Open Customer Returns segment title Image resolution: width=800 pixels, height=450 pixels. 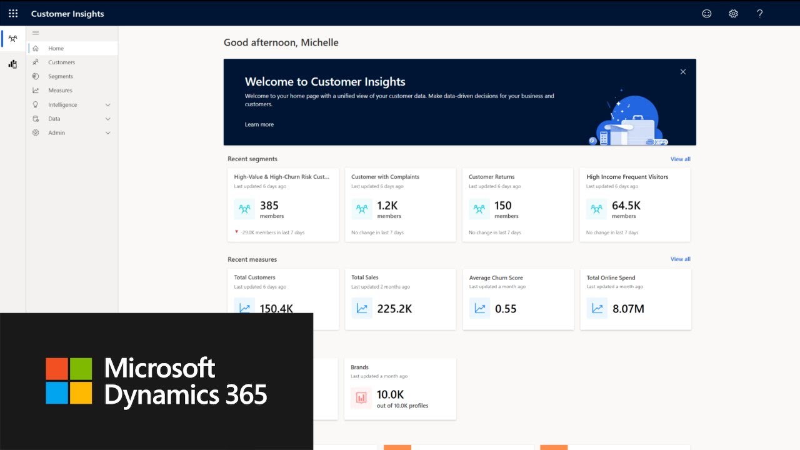point(491,177)
